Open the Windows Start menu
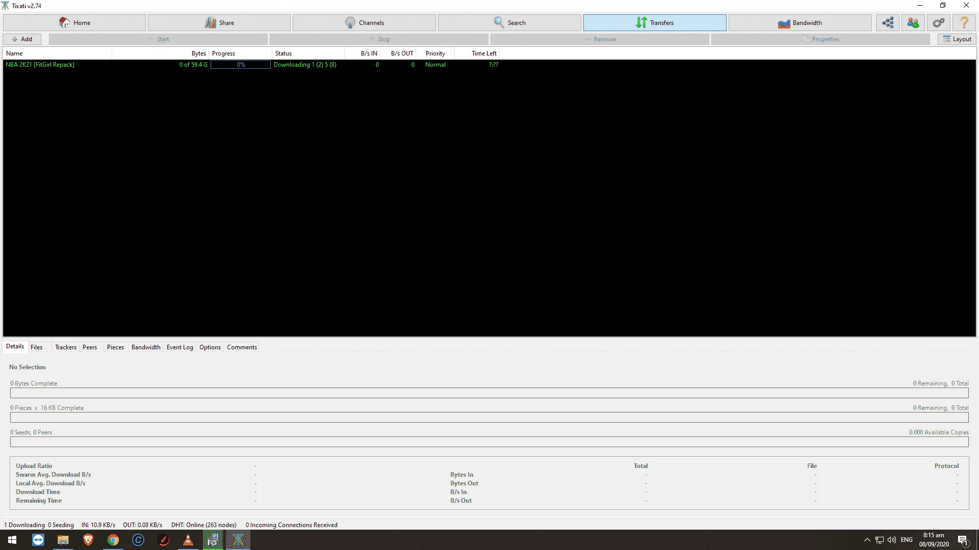 pyautogui.click(x=12, y=540)
